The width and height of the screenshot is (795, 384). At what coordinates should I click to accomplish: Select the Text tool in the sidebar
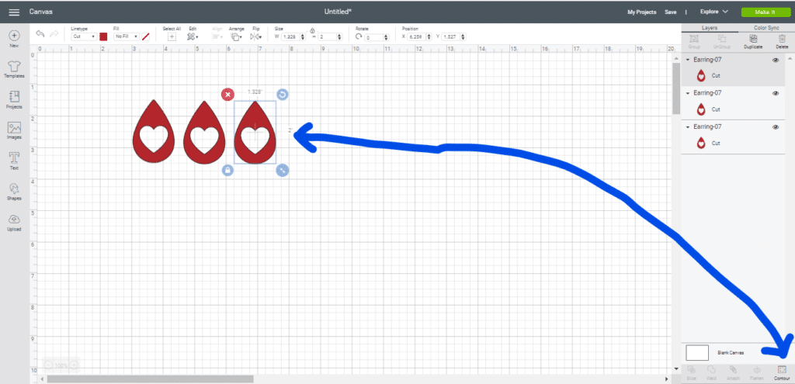click(14, 160)
